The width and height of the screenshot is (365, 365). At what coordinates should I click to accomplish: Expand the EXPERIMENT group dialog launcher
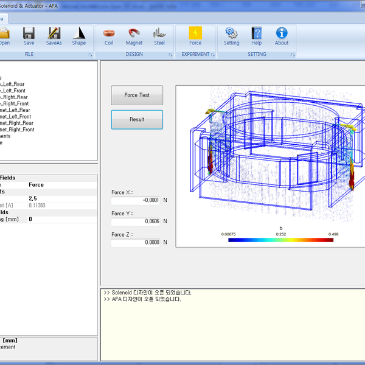pyautogui.click(x=213, y=55)
